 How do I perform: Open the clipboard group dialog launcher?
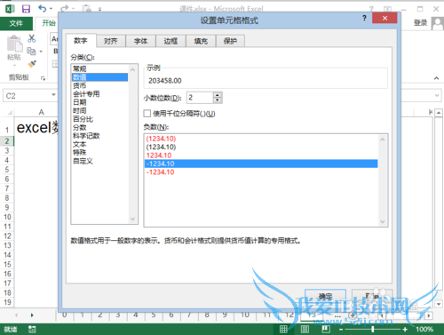tap(43, 78)
